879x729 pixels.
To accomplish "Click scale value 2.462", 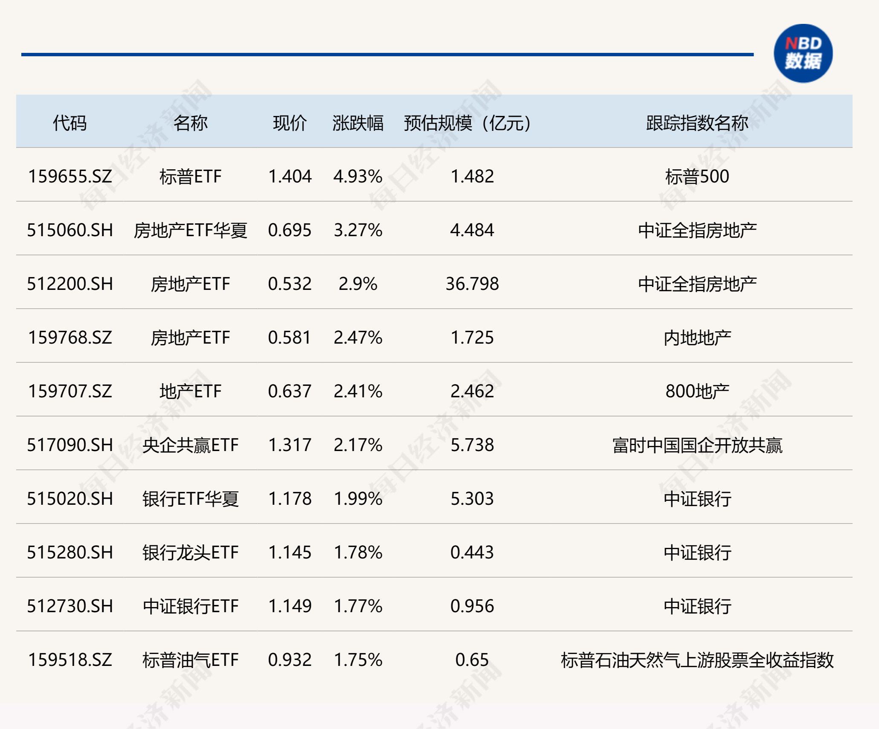I will tap(472, 391).
